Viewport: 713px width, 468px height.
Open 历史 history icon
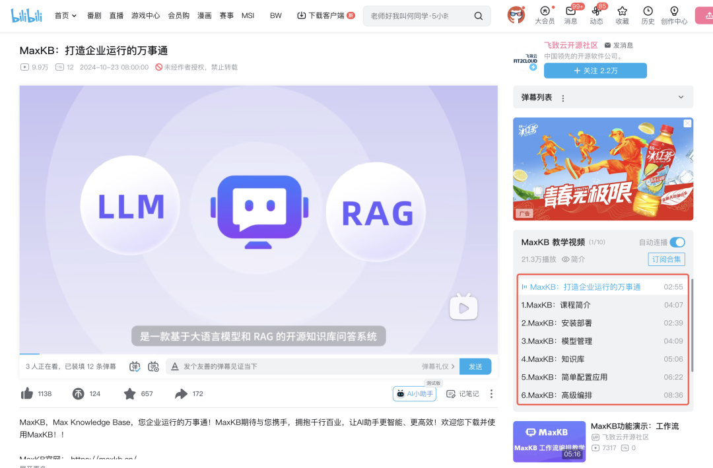tap(648, 15)
